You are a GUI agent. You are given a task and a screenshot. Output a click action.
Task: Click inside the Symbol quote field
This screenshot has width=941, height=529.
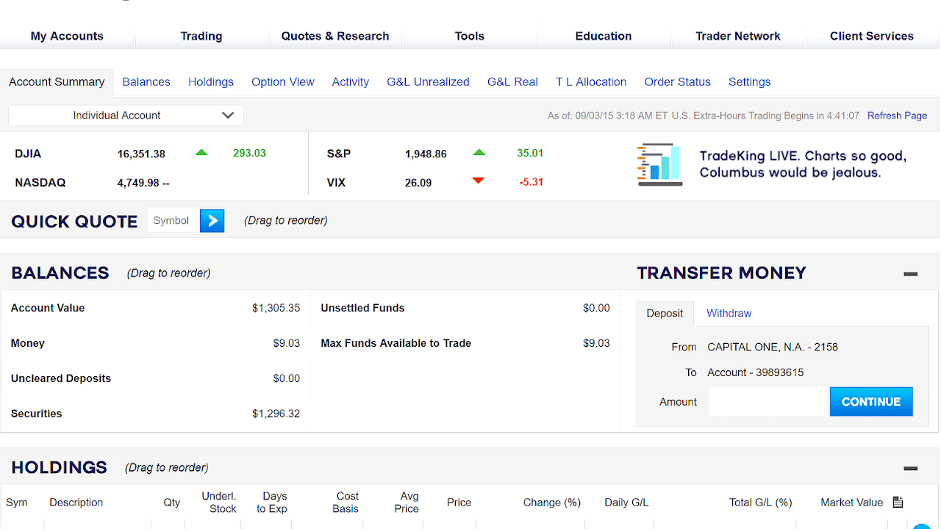[173, 220]
